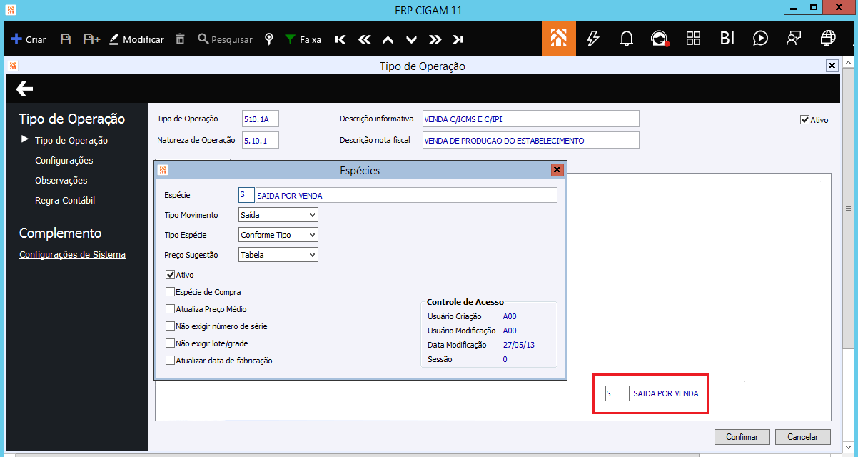Click the Descrição informativa field

pos(530,119)
